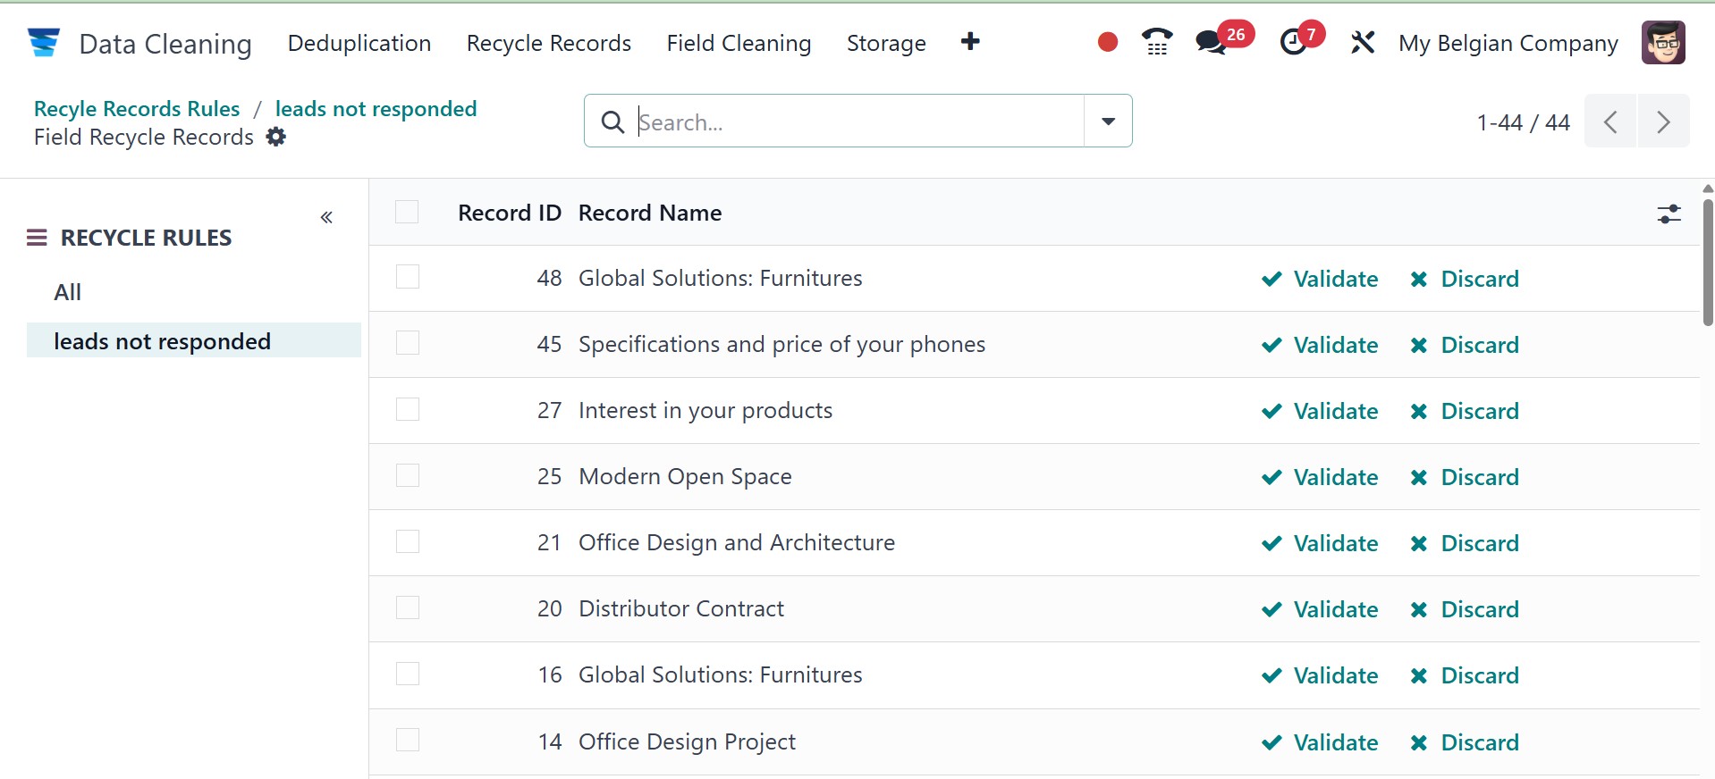The image size is (1715, 779).
Task: Check the Distributor Contract row checkbox
Action: (408, 607)
